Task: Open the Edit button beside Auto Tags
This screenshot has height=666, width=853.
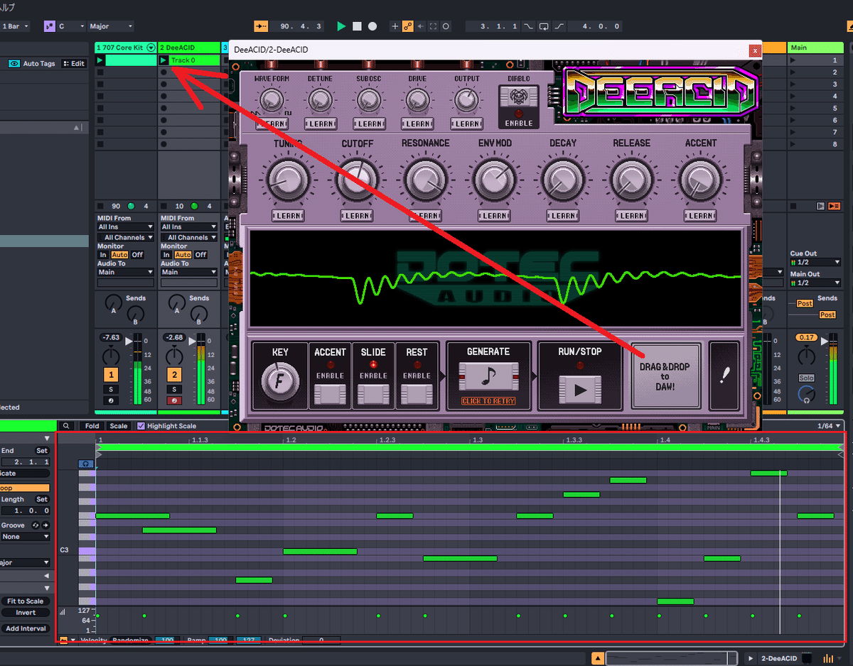Action: (74, 63)
